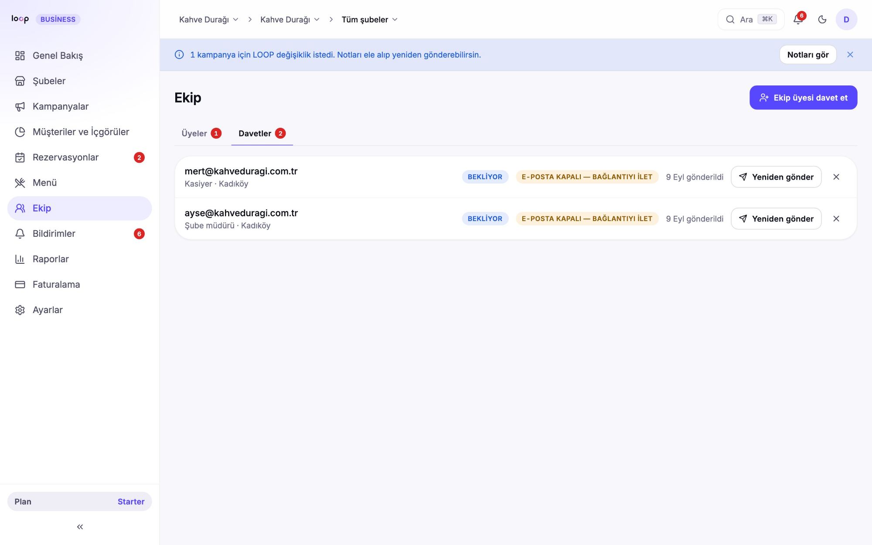Select email ayse@kahveduragi.com.tr
This screenshot has width=872, height=545.
[241, 213]
